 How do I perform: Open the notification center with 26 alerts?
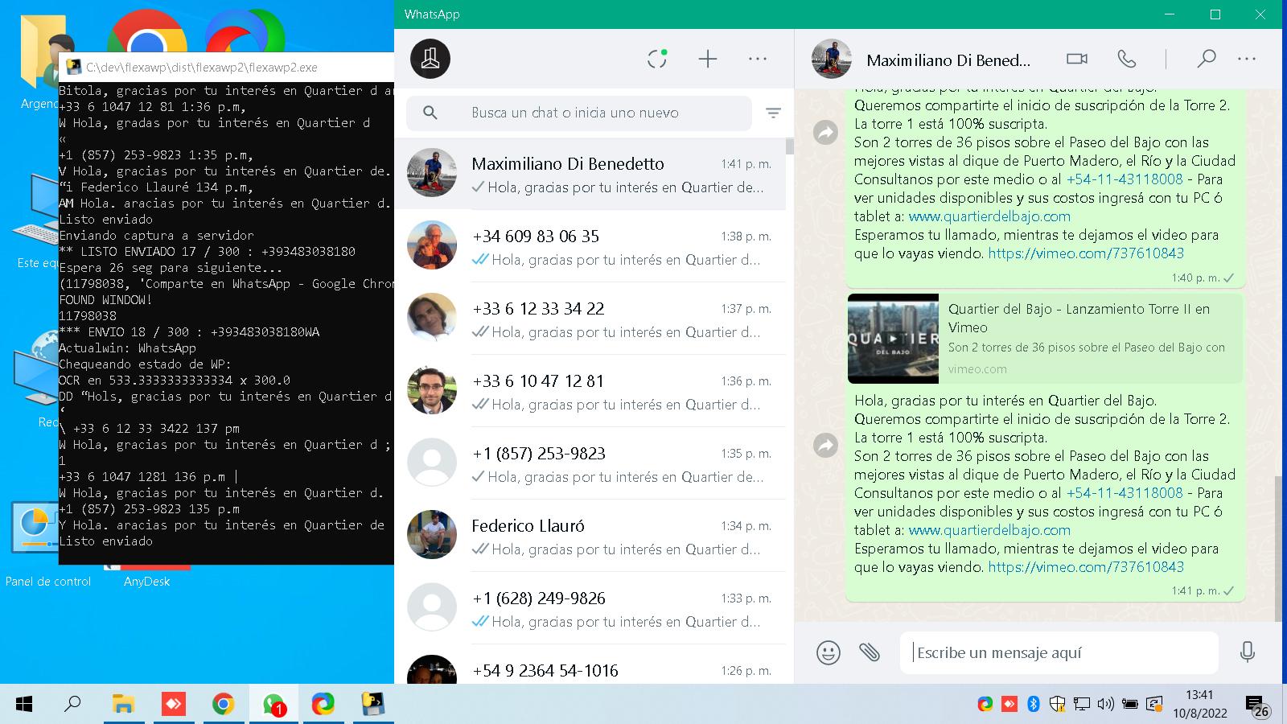click(1257, 706)
